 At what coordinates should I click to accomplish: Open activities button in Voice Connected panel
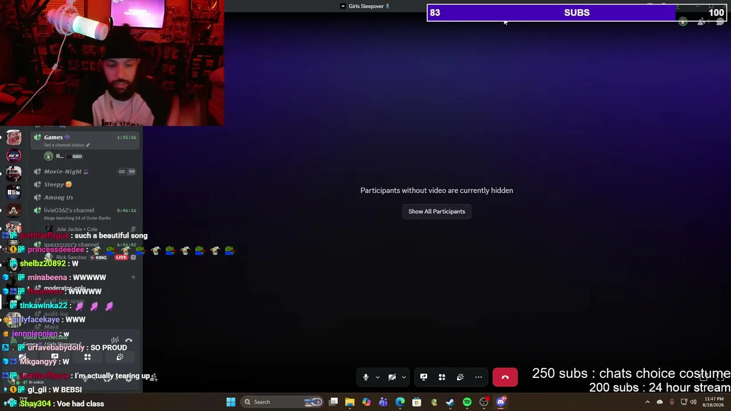(87, 357)
